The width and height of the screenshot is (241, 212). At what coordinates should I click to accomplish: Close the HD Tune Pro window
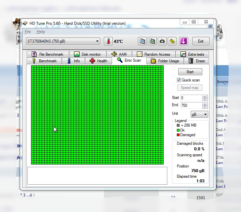[206, 22]
